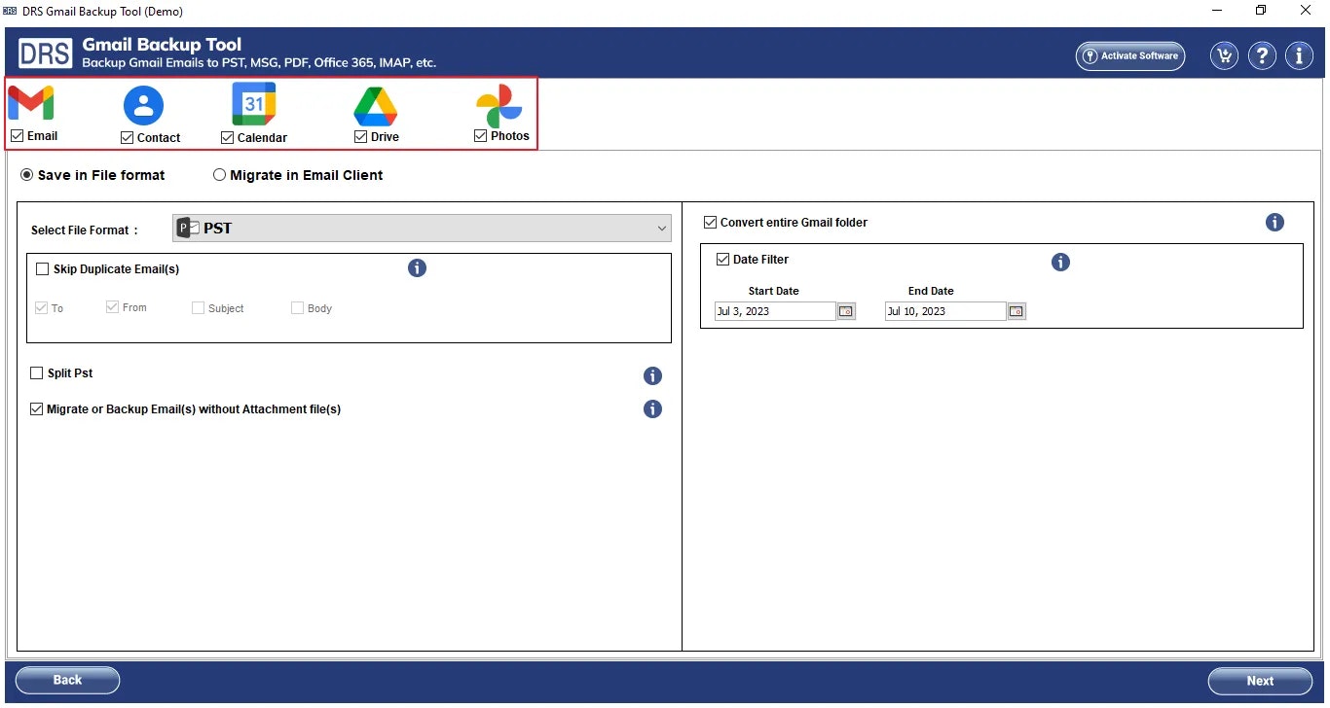Viewport: 1330px width, 708px height.
Task: Show info for Migrate without Attachment option
Action: point(652,408)
